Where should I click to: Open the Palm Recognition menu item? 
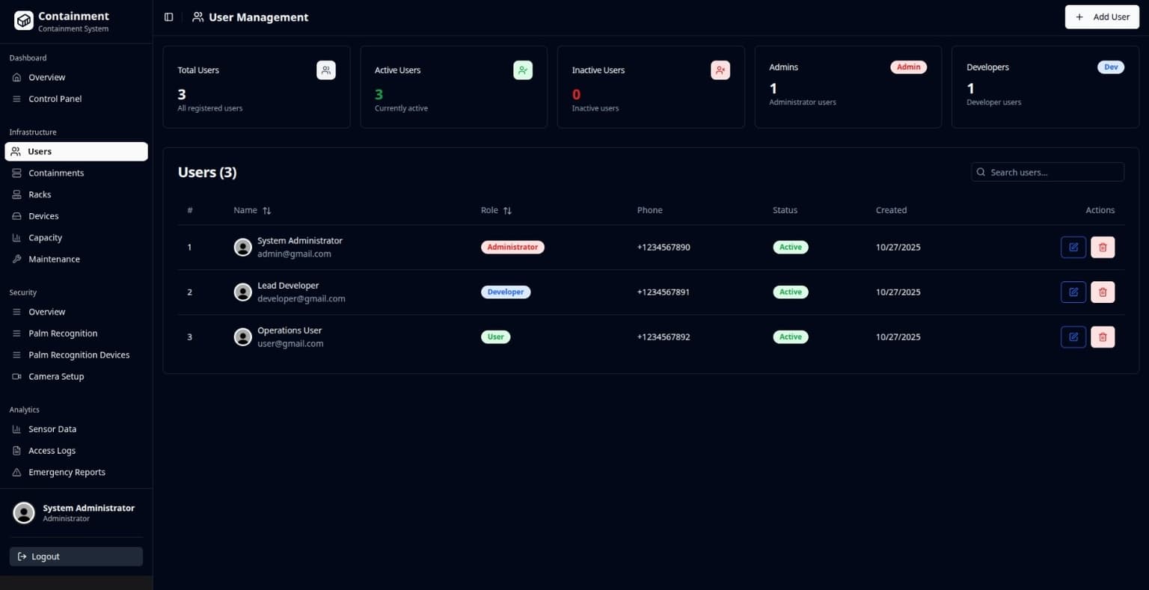point(63,333)
